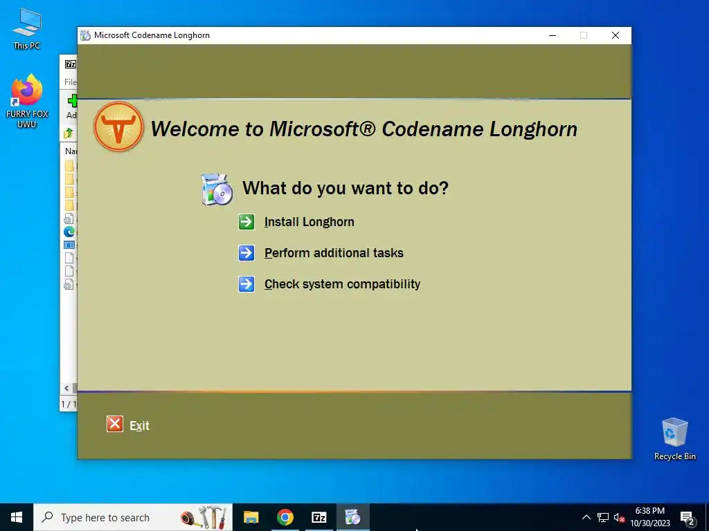This screenshot has height=531, width=709.
Task: Select the Edge icon file in 7-Zip list
Action: [69, 232]
